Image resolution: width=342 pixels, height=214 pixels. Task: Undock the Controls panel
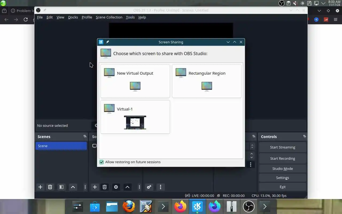(x=304, y=137)
